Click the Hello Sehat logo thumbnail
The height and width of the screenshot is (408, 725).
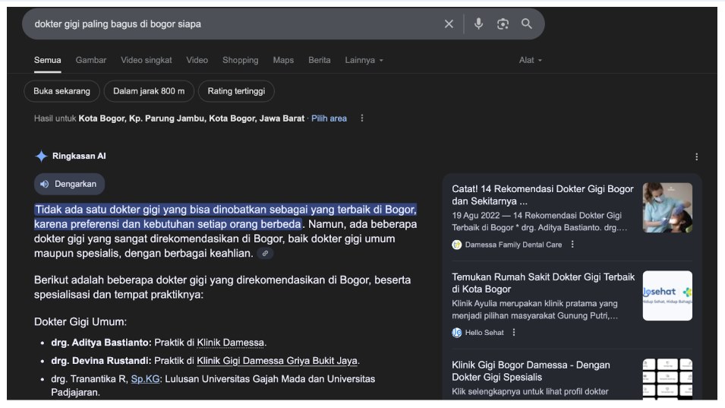pos(667,296)
